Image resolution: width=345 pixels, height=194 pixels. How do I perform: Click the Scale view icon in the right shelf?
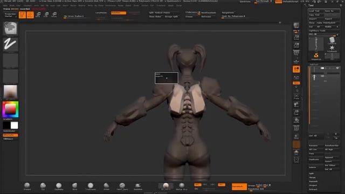point(296,113)
